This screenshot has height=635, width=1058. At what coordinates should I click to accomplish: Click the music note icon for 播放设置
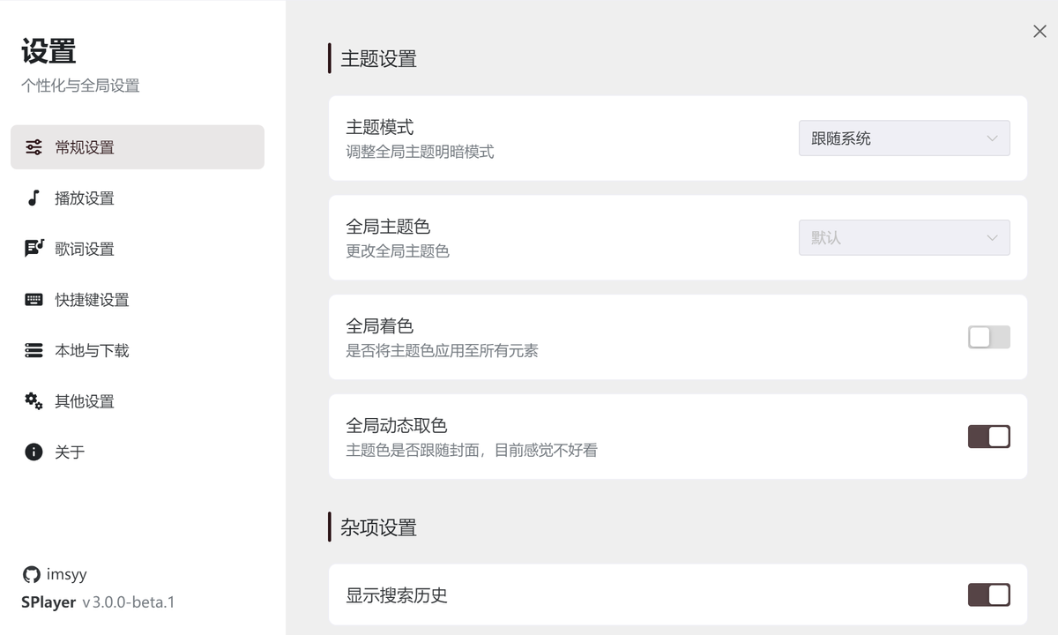click(x=32, y=198)
